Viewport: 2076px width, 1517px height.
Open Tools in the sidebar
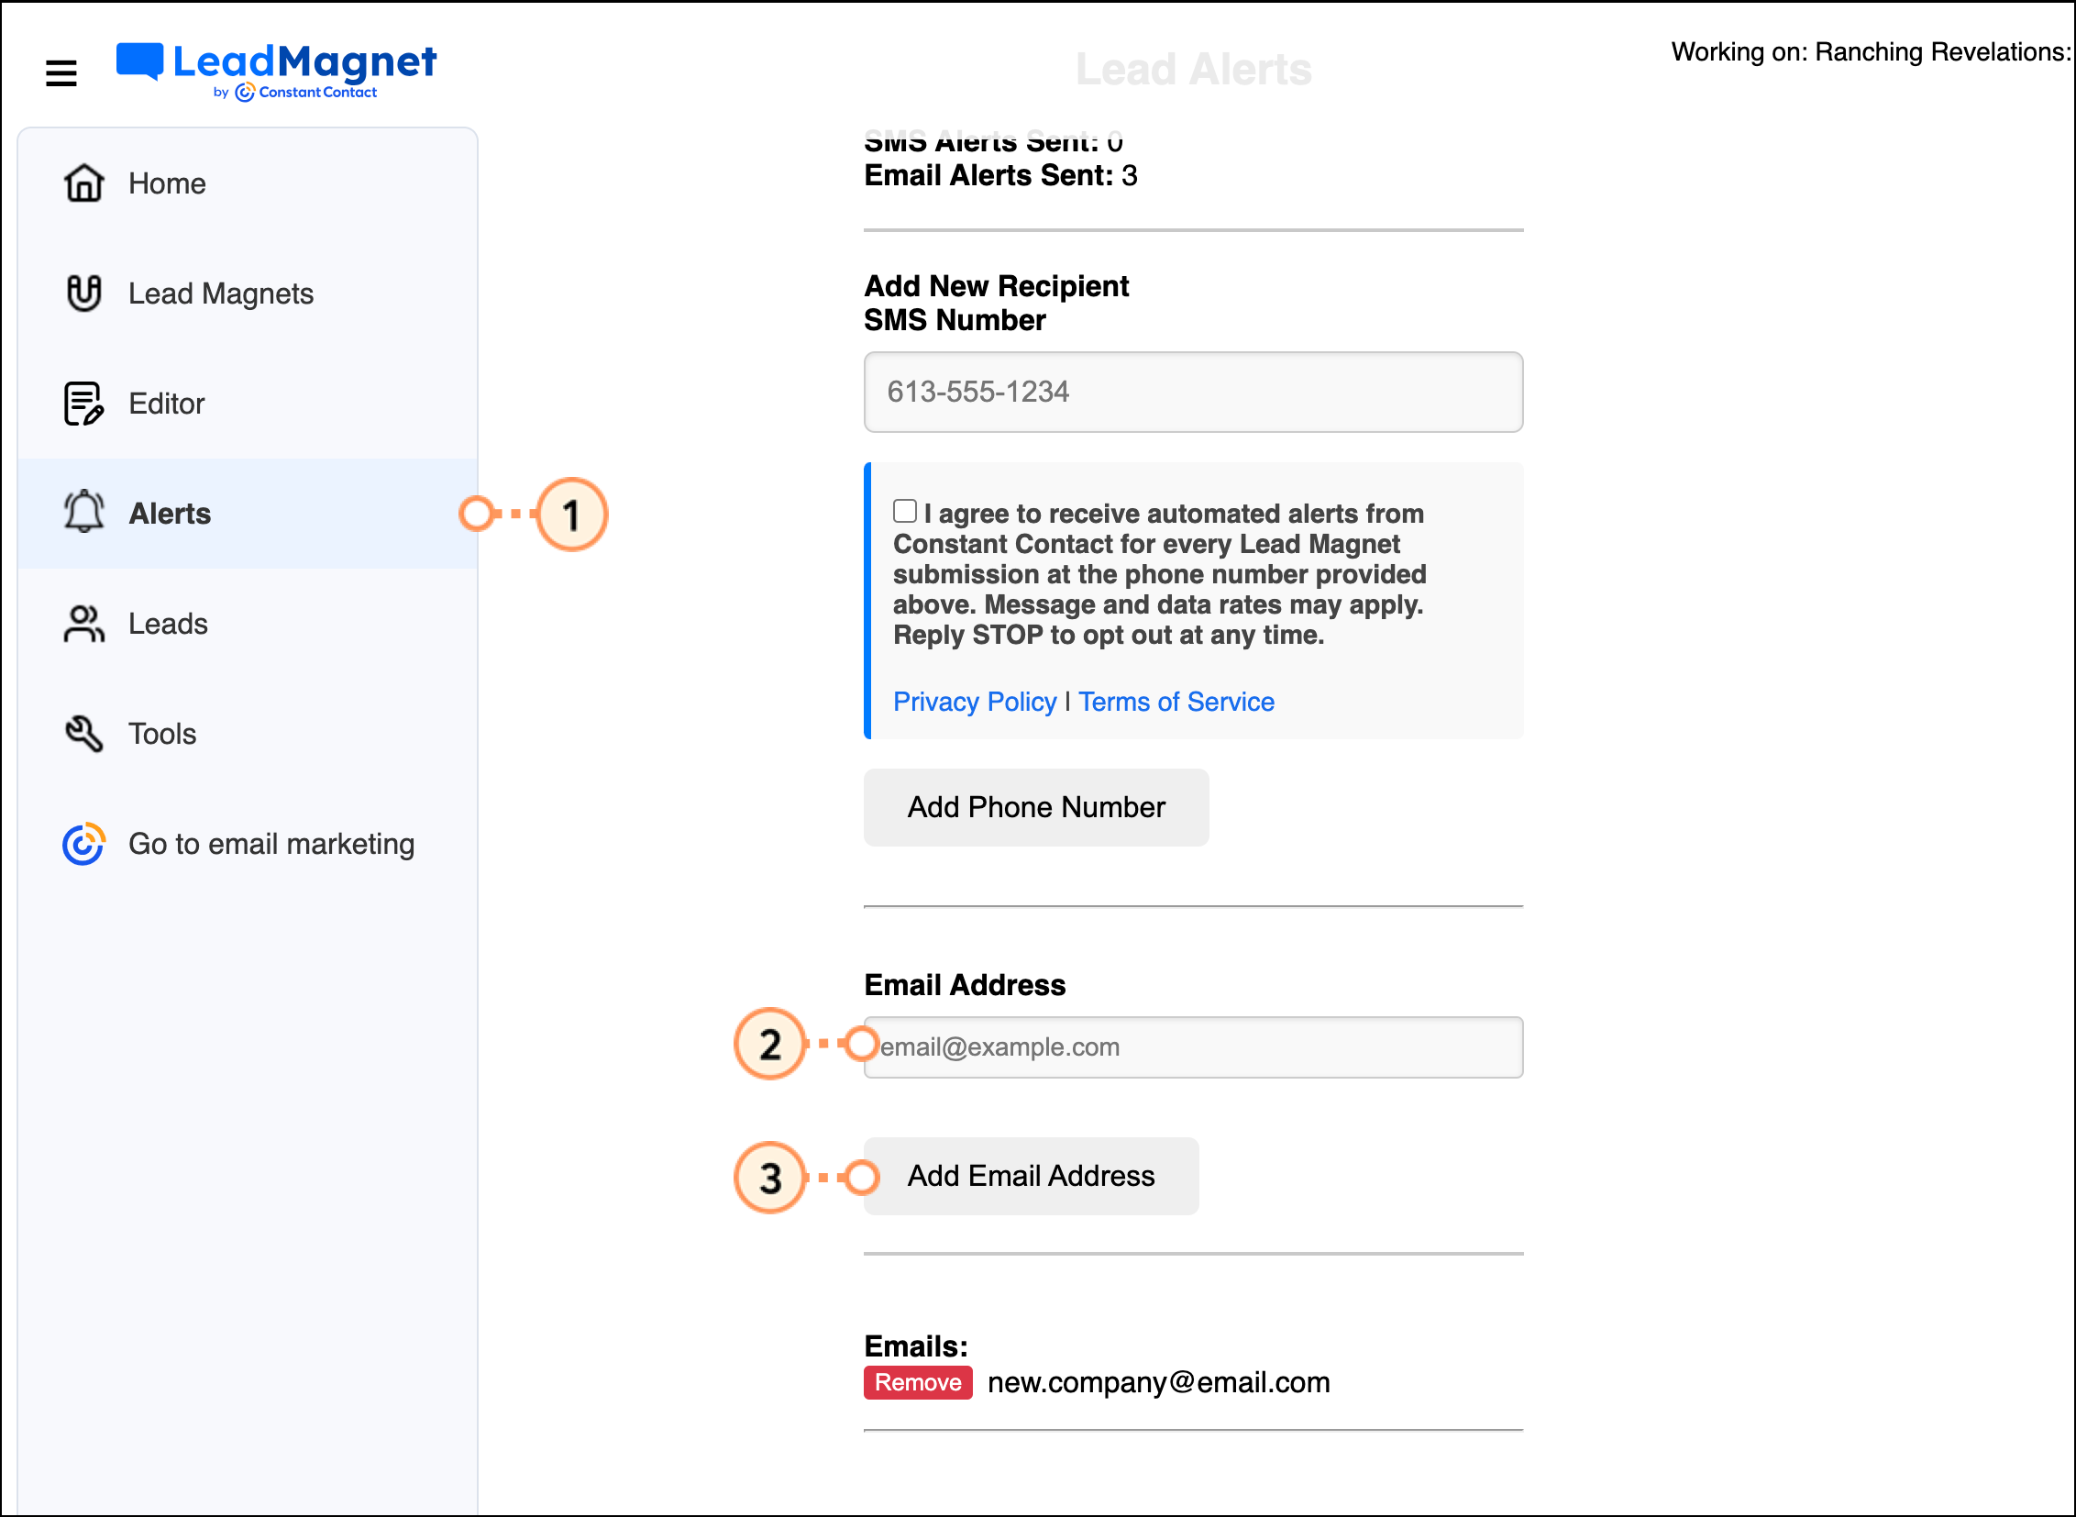(x=248, y=734)
